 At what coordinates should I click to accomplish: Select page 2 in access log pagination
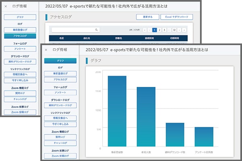(x=159, y=30)
